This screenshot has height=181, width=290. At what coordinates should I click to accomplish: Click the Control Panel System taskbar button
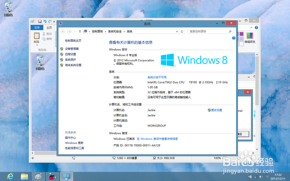pos(67,177)
